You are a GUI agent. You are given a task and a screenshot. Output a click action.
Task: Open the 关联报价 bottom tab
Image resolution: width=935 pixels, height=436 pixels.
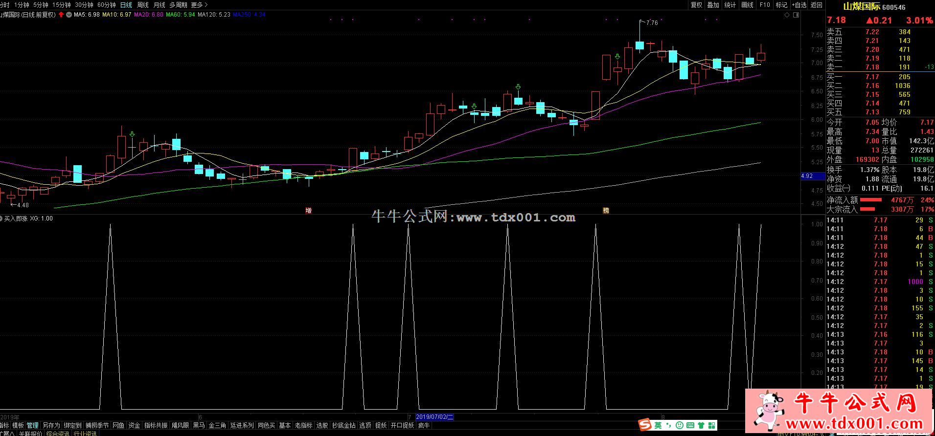pyautogui.click(x=30, y=433)
